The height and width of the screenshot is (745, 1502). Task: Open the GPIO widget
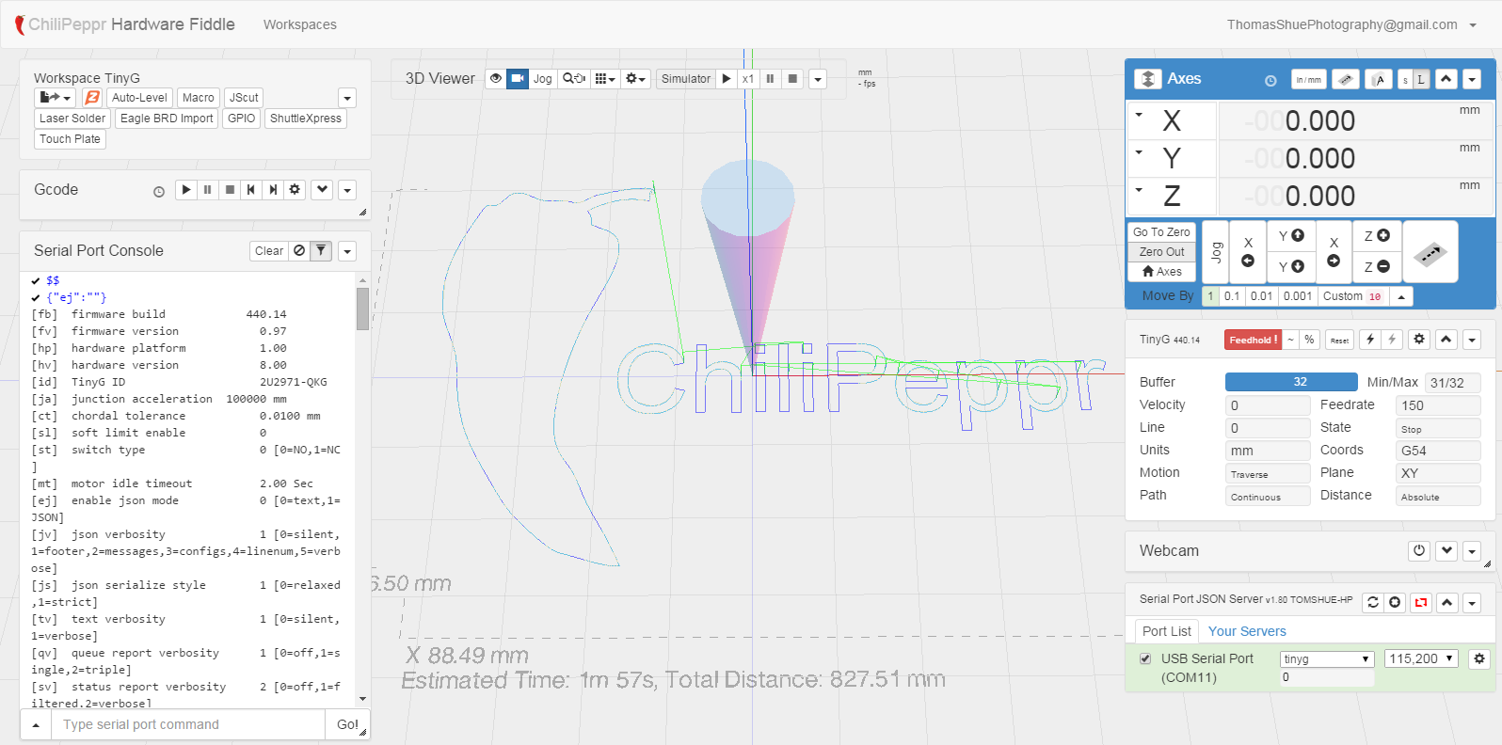pos(242,119)
